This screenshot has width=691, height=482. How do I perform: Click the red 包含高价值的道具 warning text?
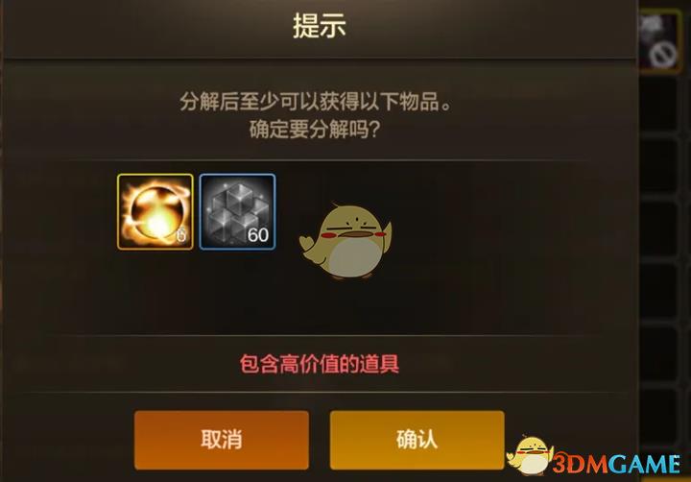click(x=320, y=364)
